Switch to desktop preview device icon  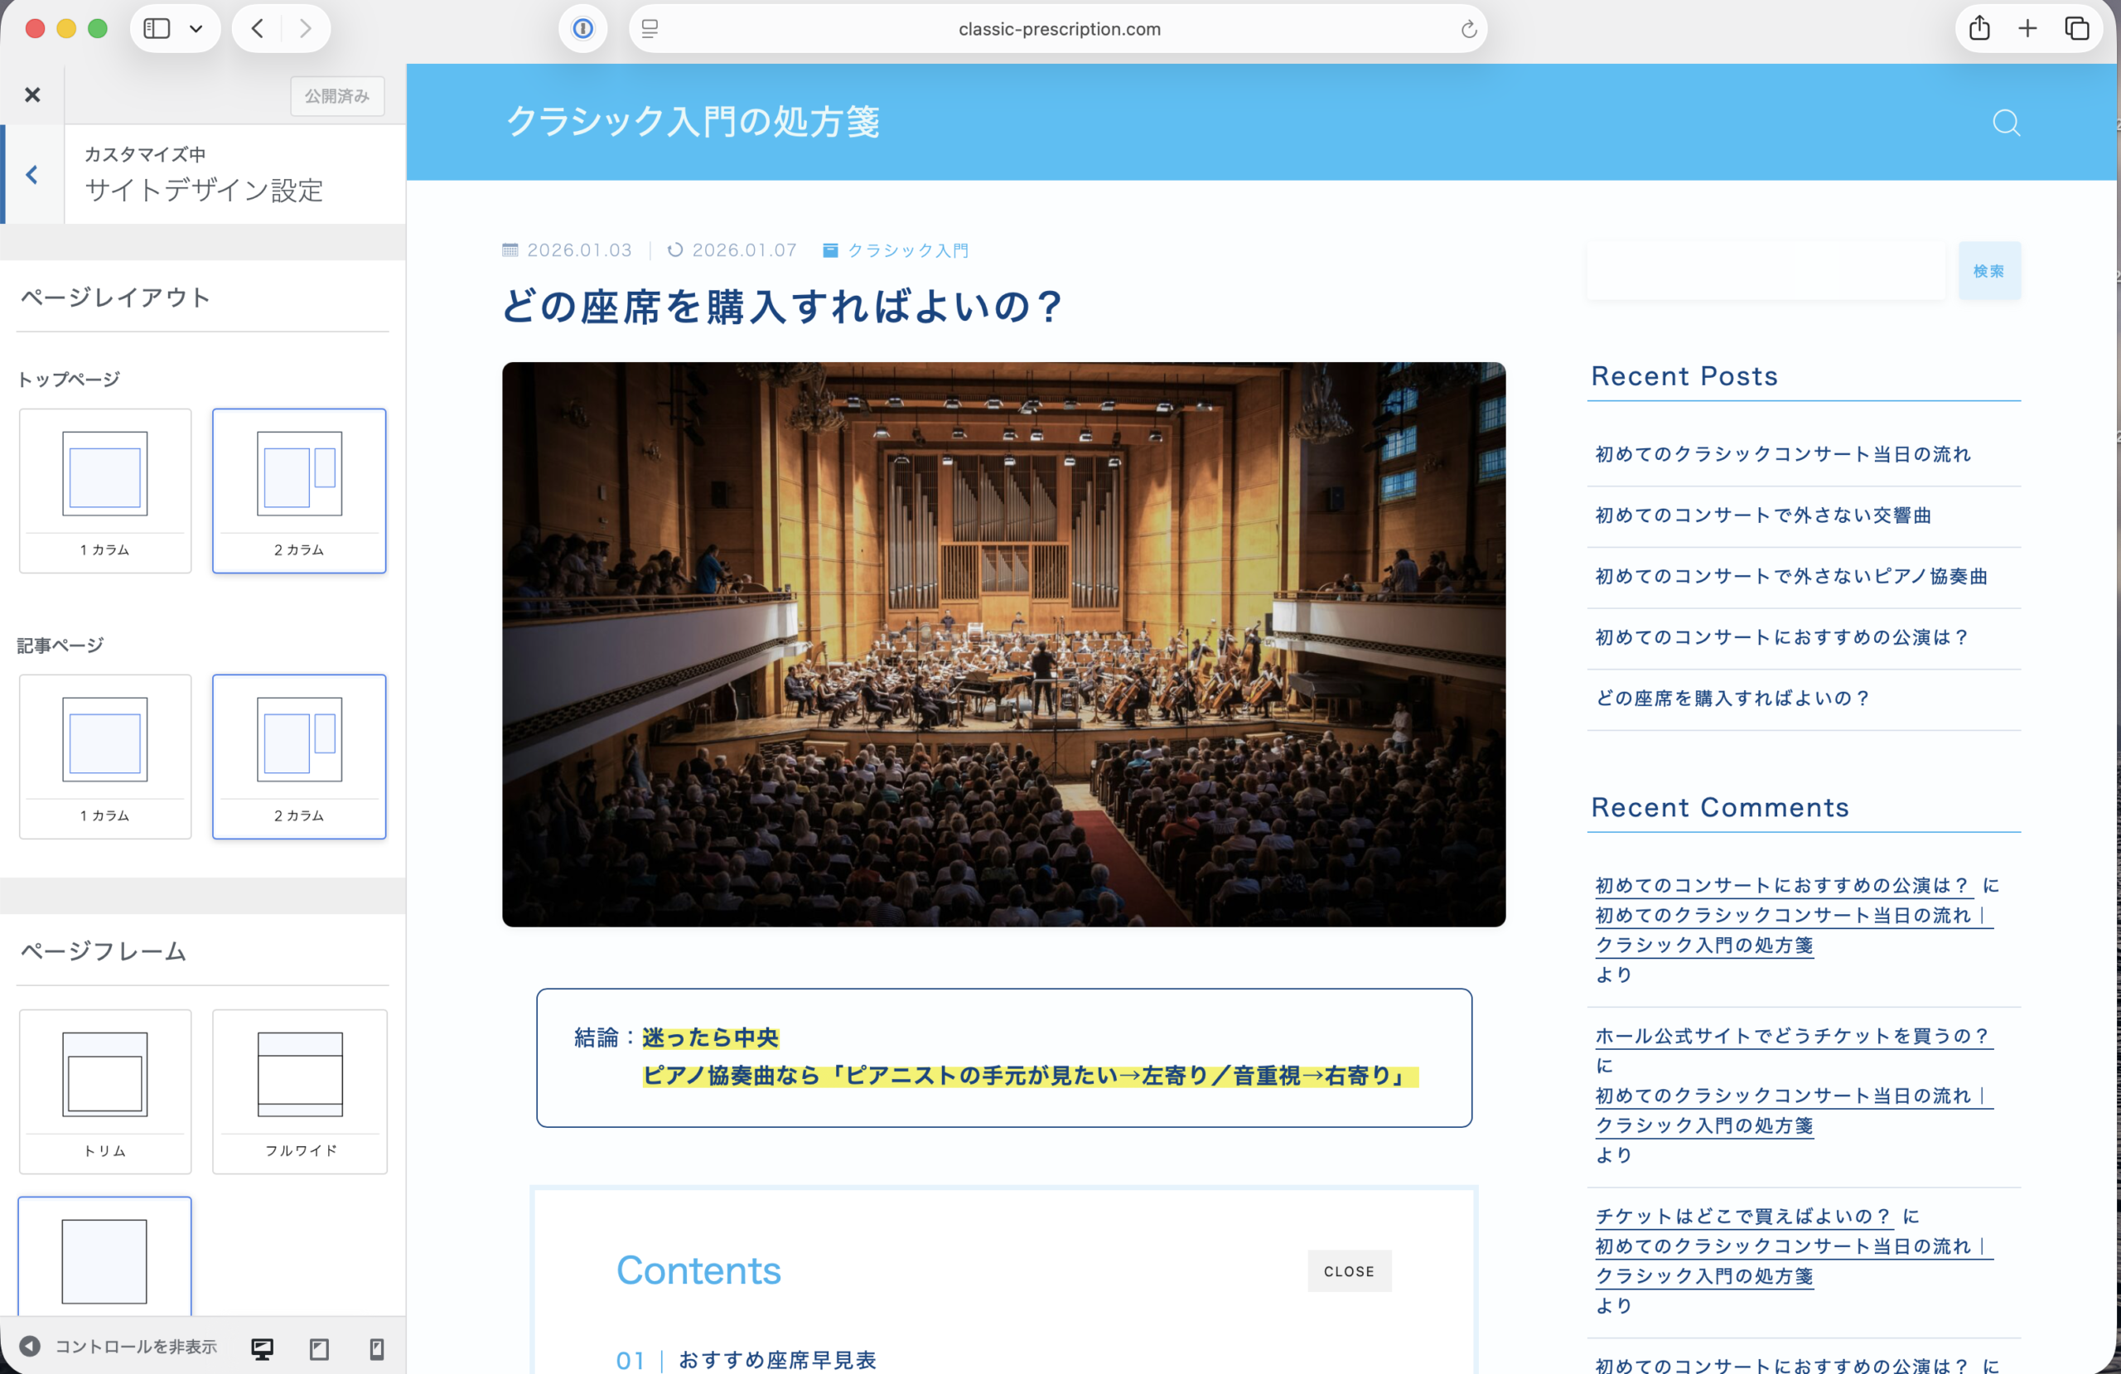[262, 1348]
